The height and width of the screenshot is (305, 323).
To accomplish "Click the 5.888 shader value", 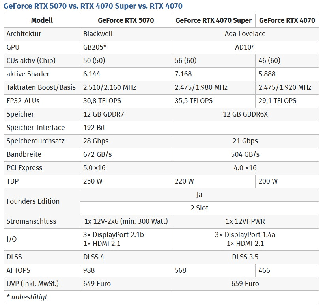I will coord(267,74).
